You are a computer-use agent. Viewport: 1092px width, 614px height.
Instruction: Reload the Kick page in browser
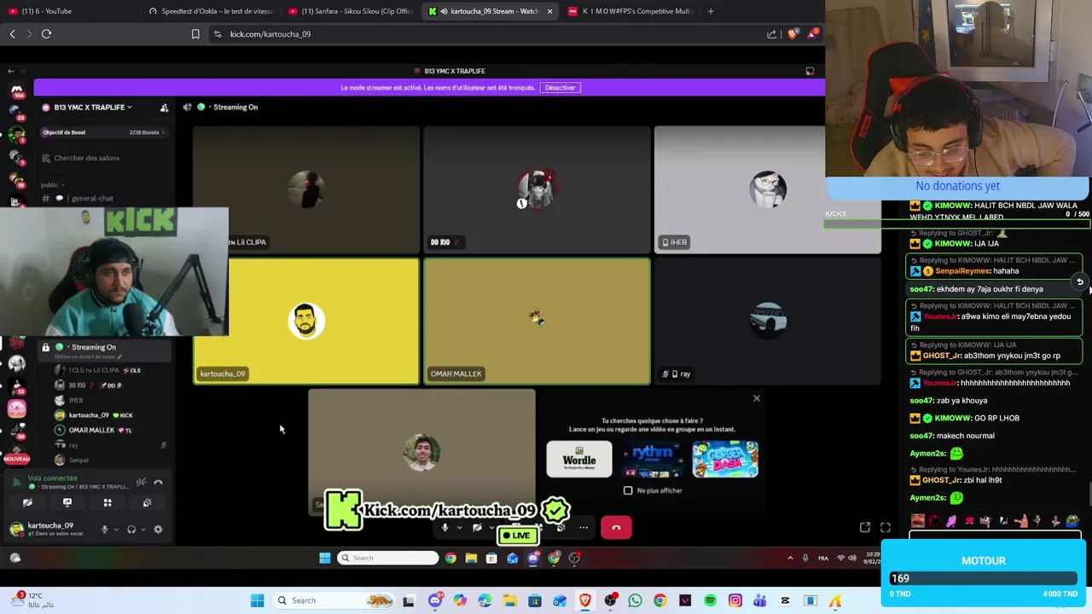coord(46,34)
